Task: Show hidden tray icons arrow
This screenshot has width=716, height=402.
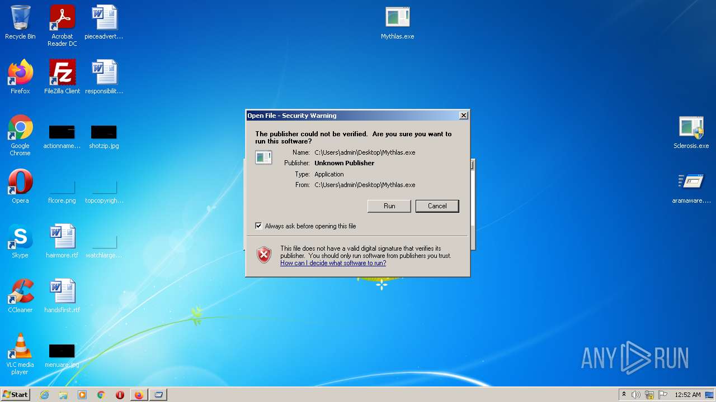Action: click(624, 394)
